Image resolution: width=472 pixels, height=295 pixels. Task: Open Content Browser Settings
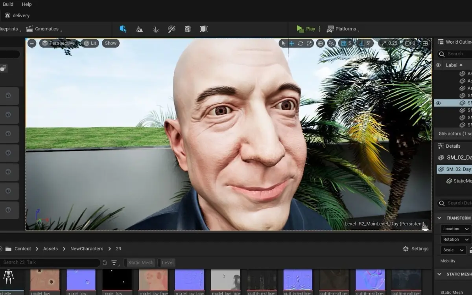416,249
